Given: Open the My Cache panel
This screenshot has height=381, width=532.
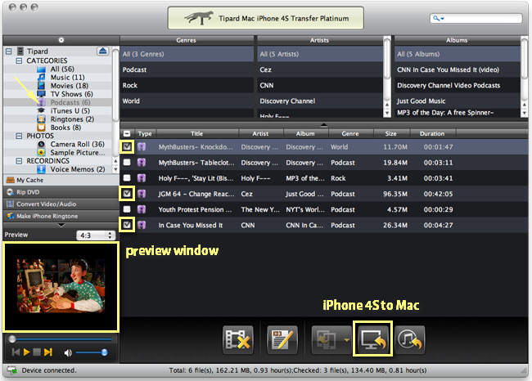Looking at the screenshot, I should point(61,180).
